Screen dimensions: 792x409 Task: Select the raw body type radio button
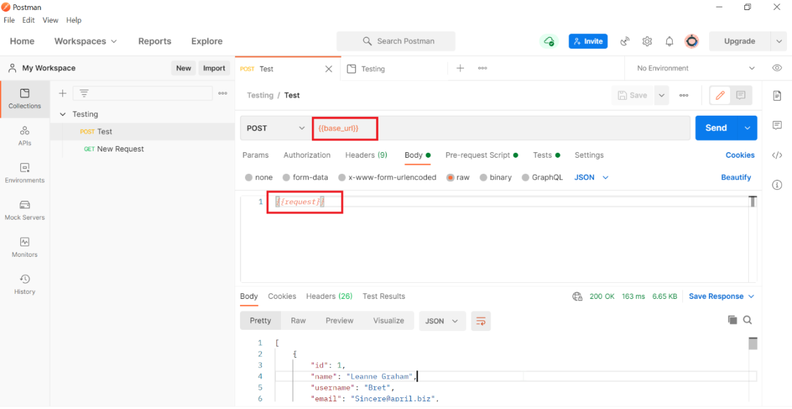[450, 177]
